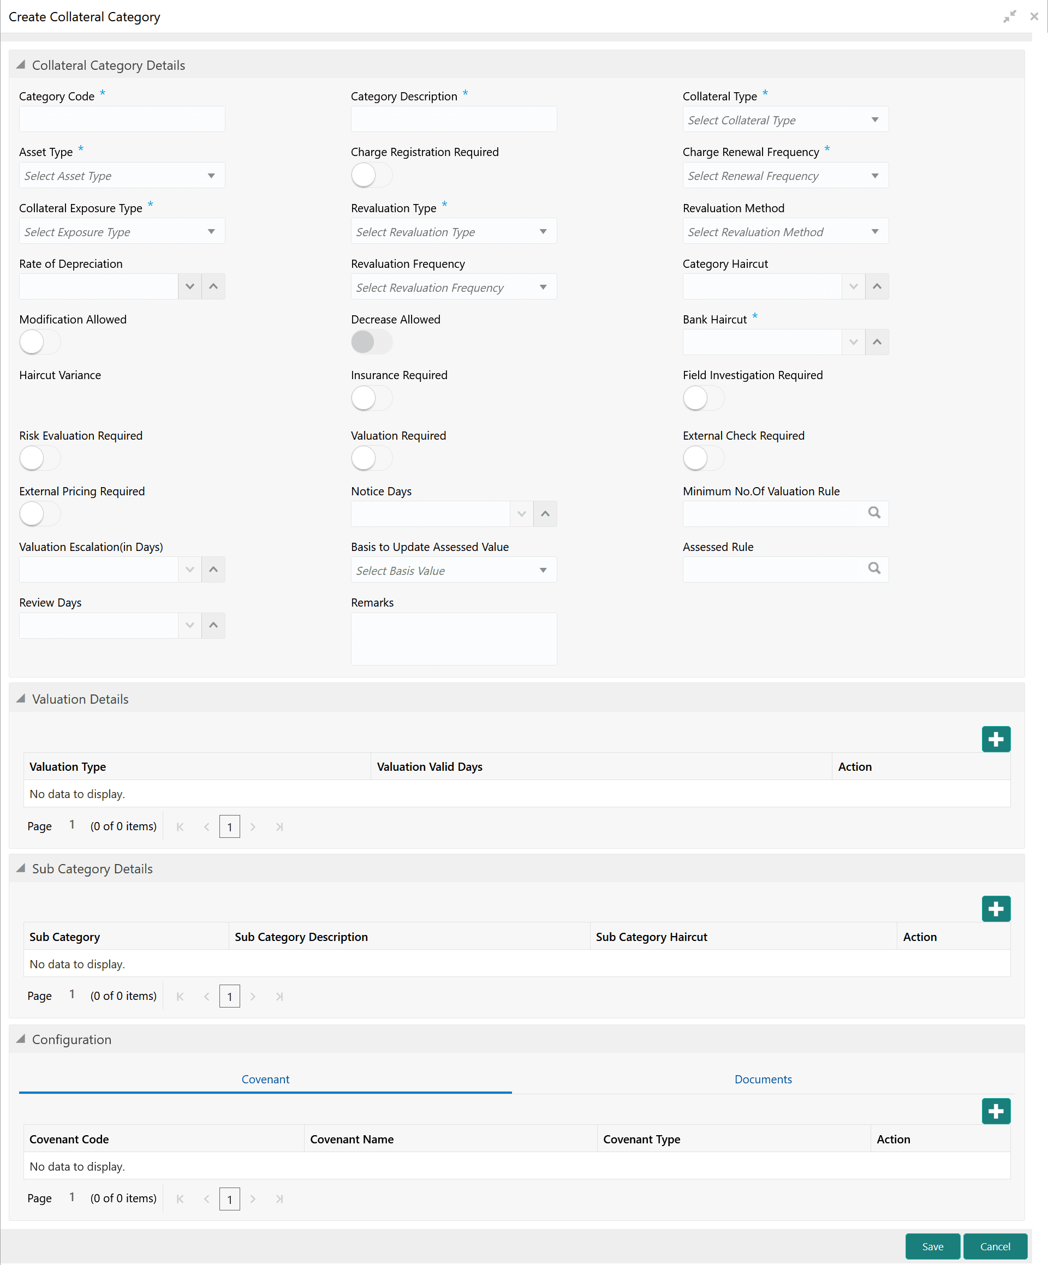This screenshot has width=1048, height=1265.
Task: Search for an Assessed Rule
Action: [873, 568]
